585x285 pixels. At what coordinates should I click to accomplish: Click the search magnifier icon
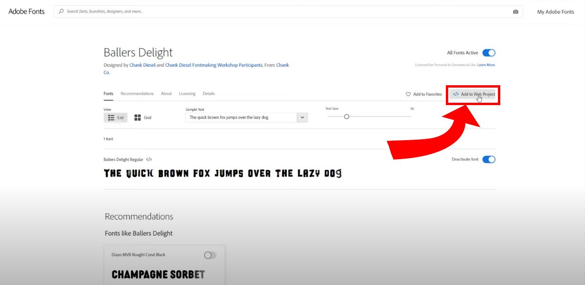click(x=62, y=11)
